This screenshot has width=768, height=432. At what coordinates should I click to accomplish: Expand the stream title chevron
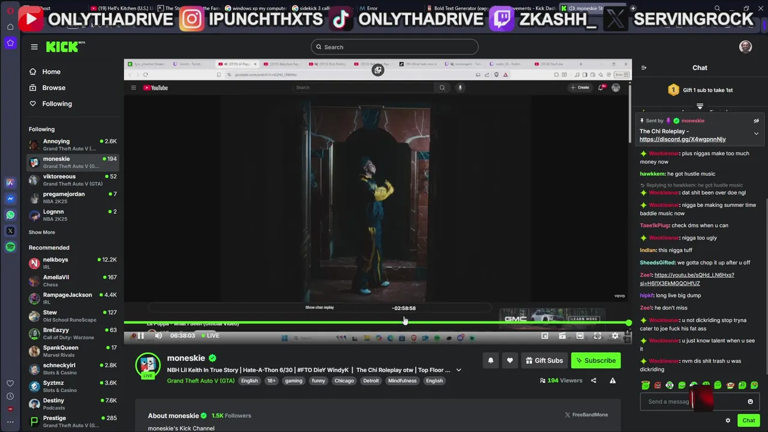click(458, 370)
